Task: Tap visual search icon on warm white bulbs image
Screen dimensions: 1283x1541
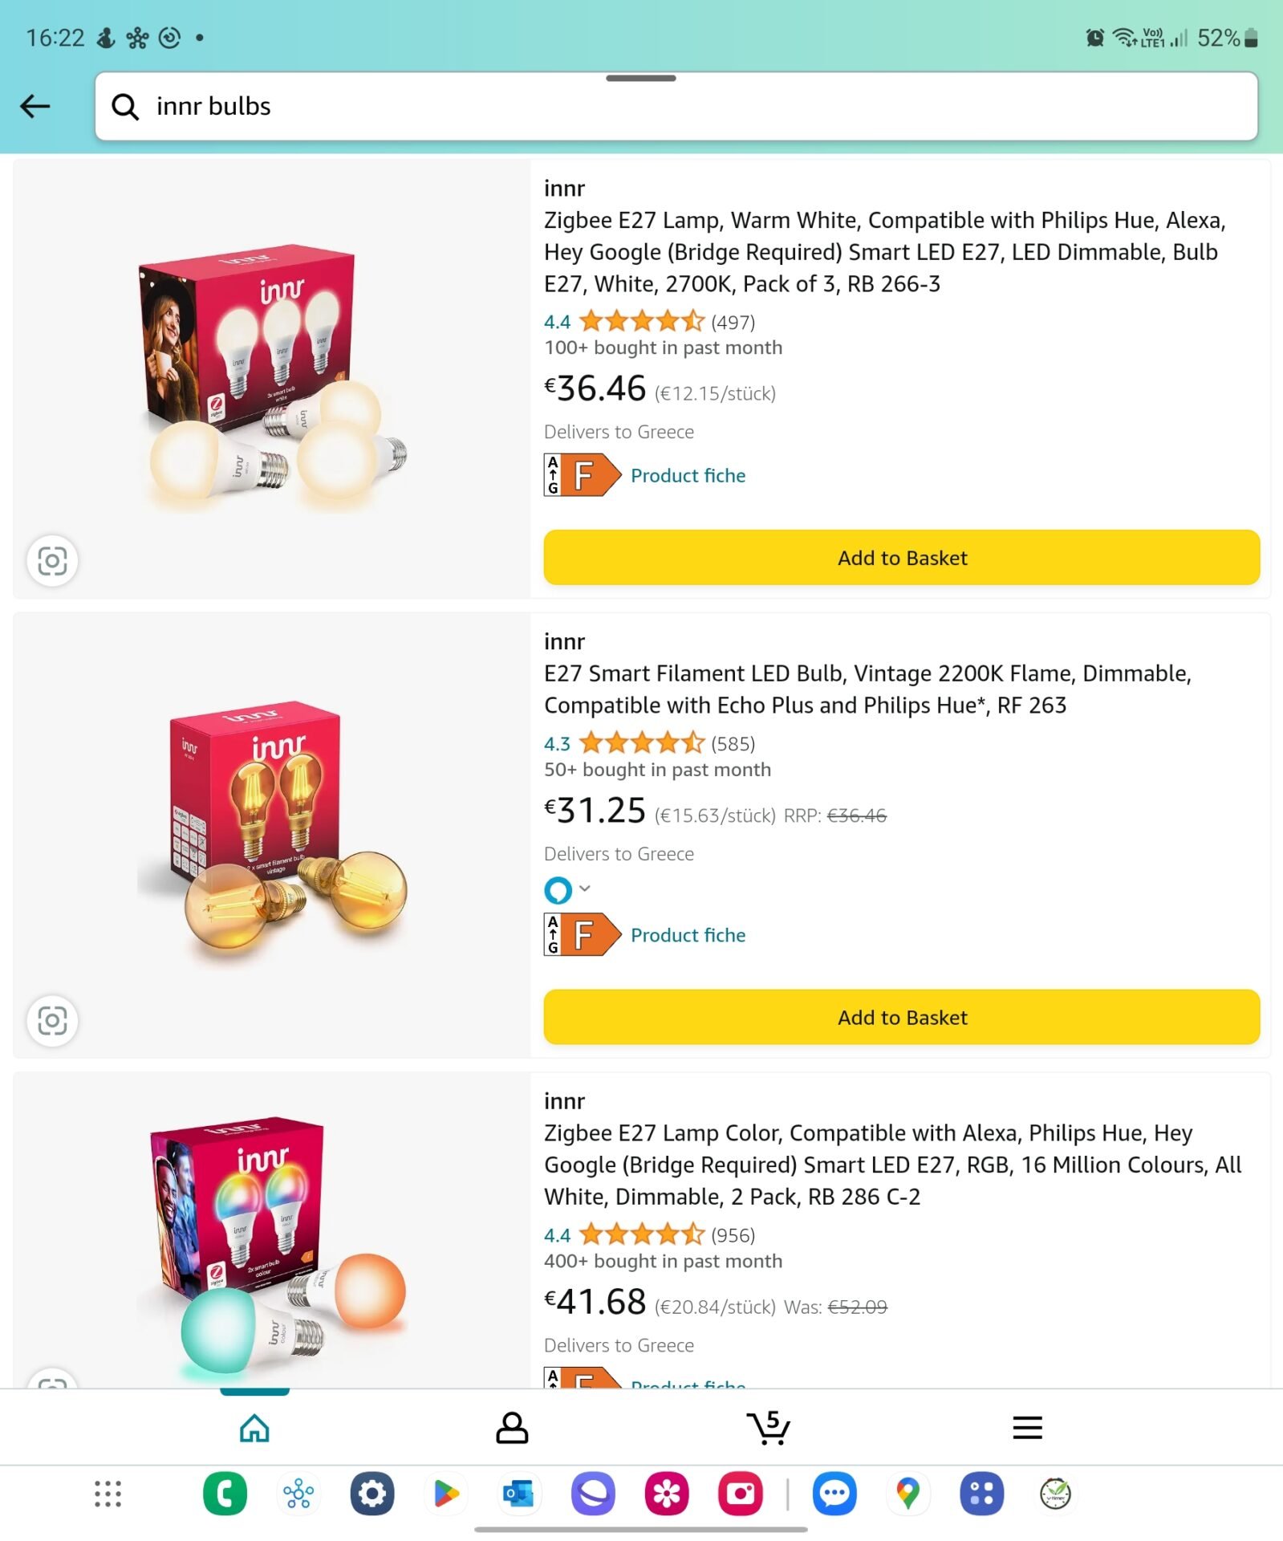Action: (x=52, y=560)
